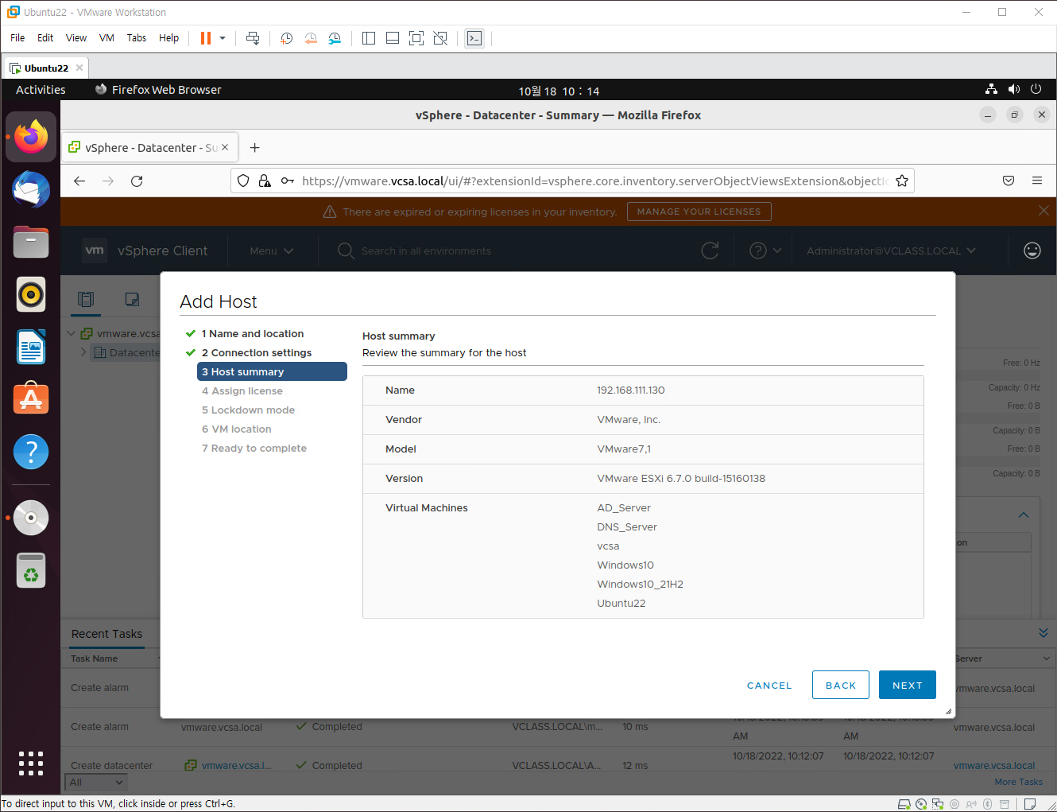Open the Files manager dock icon
Screen dimensions: 1057x812
click(x=31, y=242)
